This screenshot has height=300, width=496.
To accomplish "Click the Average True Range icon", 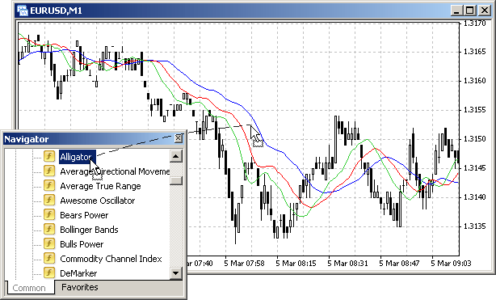I will (x=49, y=185).
